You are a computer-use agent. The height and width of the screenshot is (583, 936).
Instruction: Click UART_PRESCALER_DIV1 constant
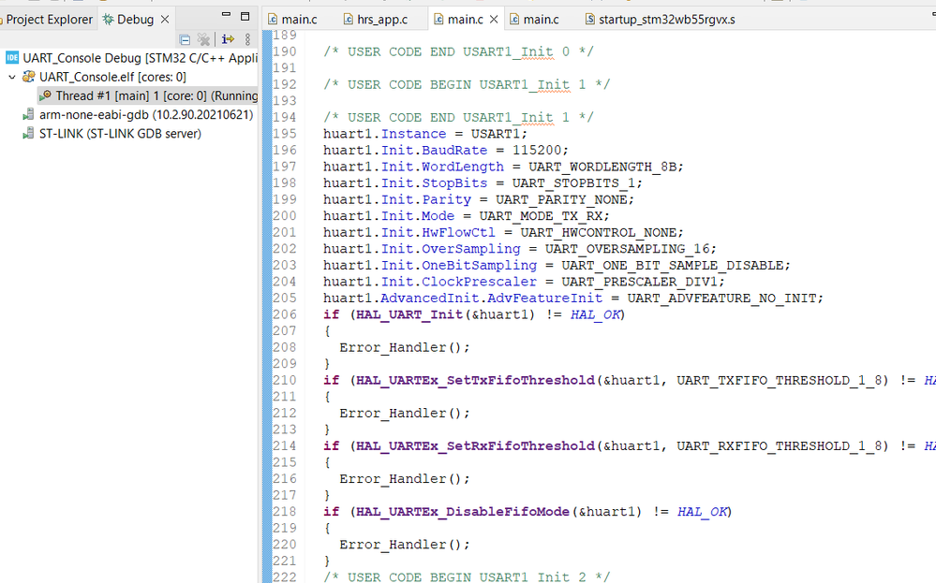pyautogui.click(x=639, y=282)
